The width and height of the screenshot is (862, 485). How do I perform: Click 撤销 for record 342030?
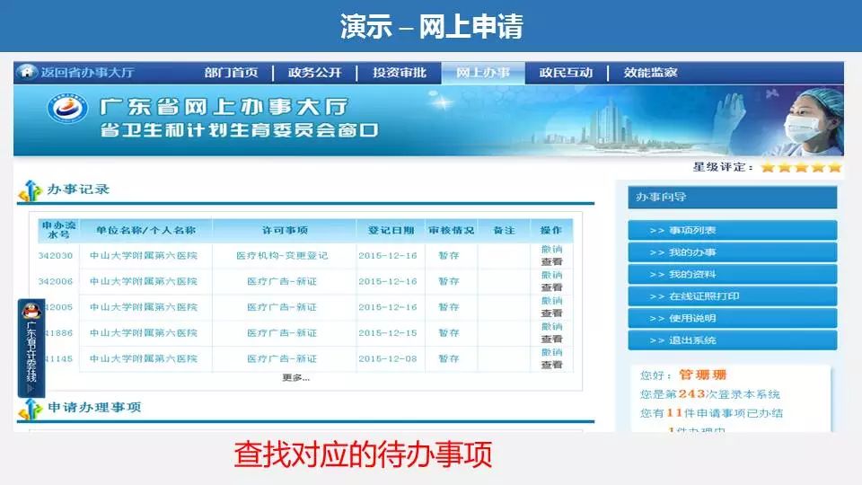[x=551, y=249]
